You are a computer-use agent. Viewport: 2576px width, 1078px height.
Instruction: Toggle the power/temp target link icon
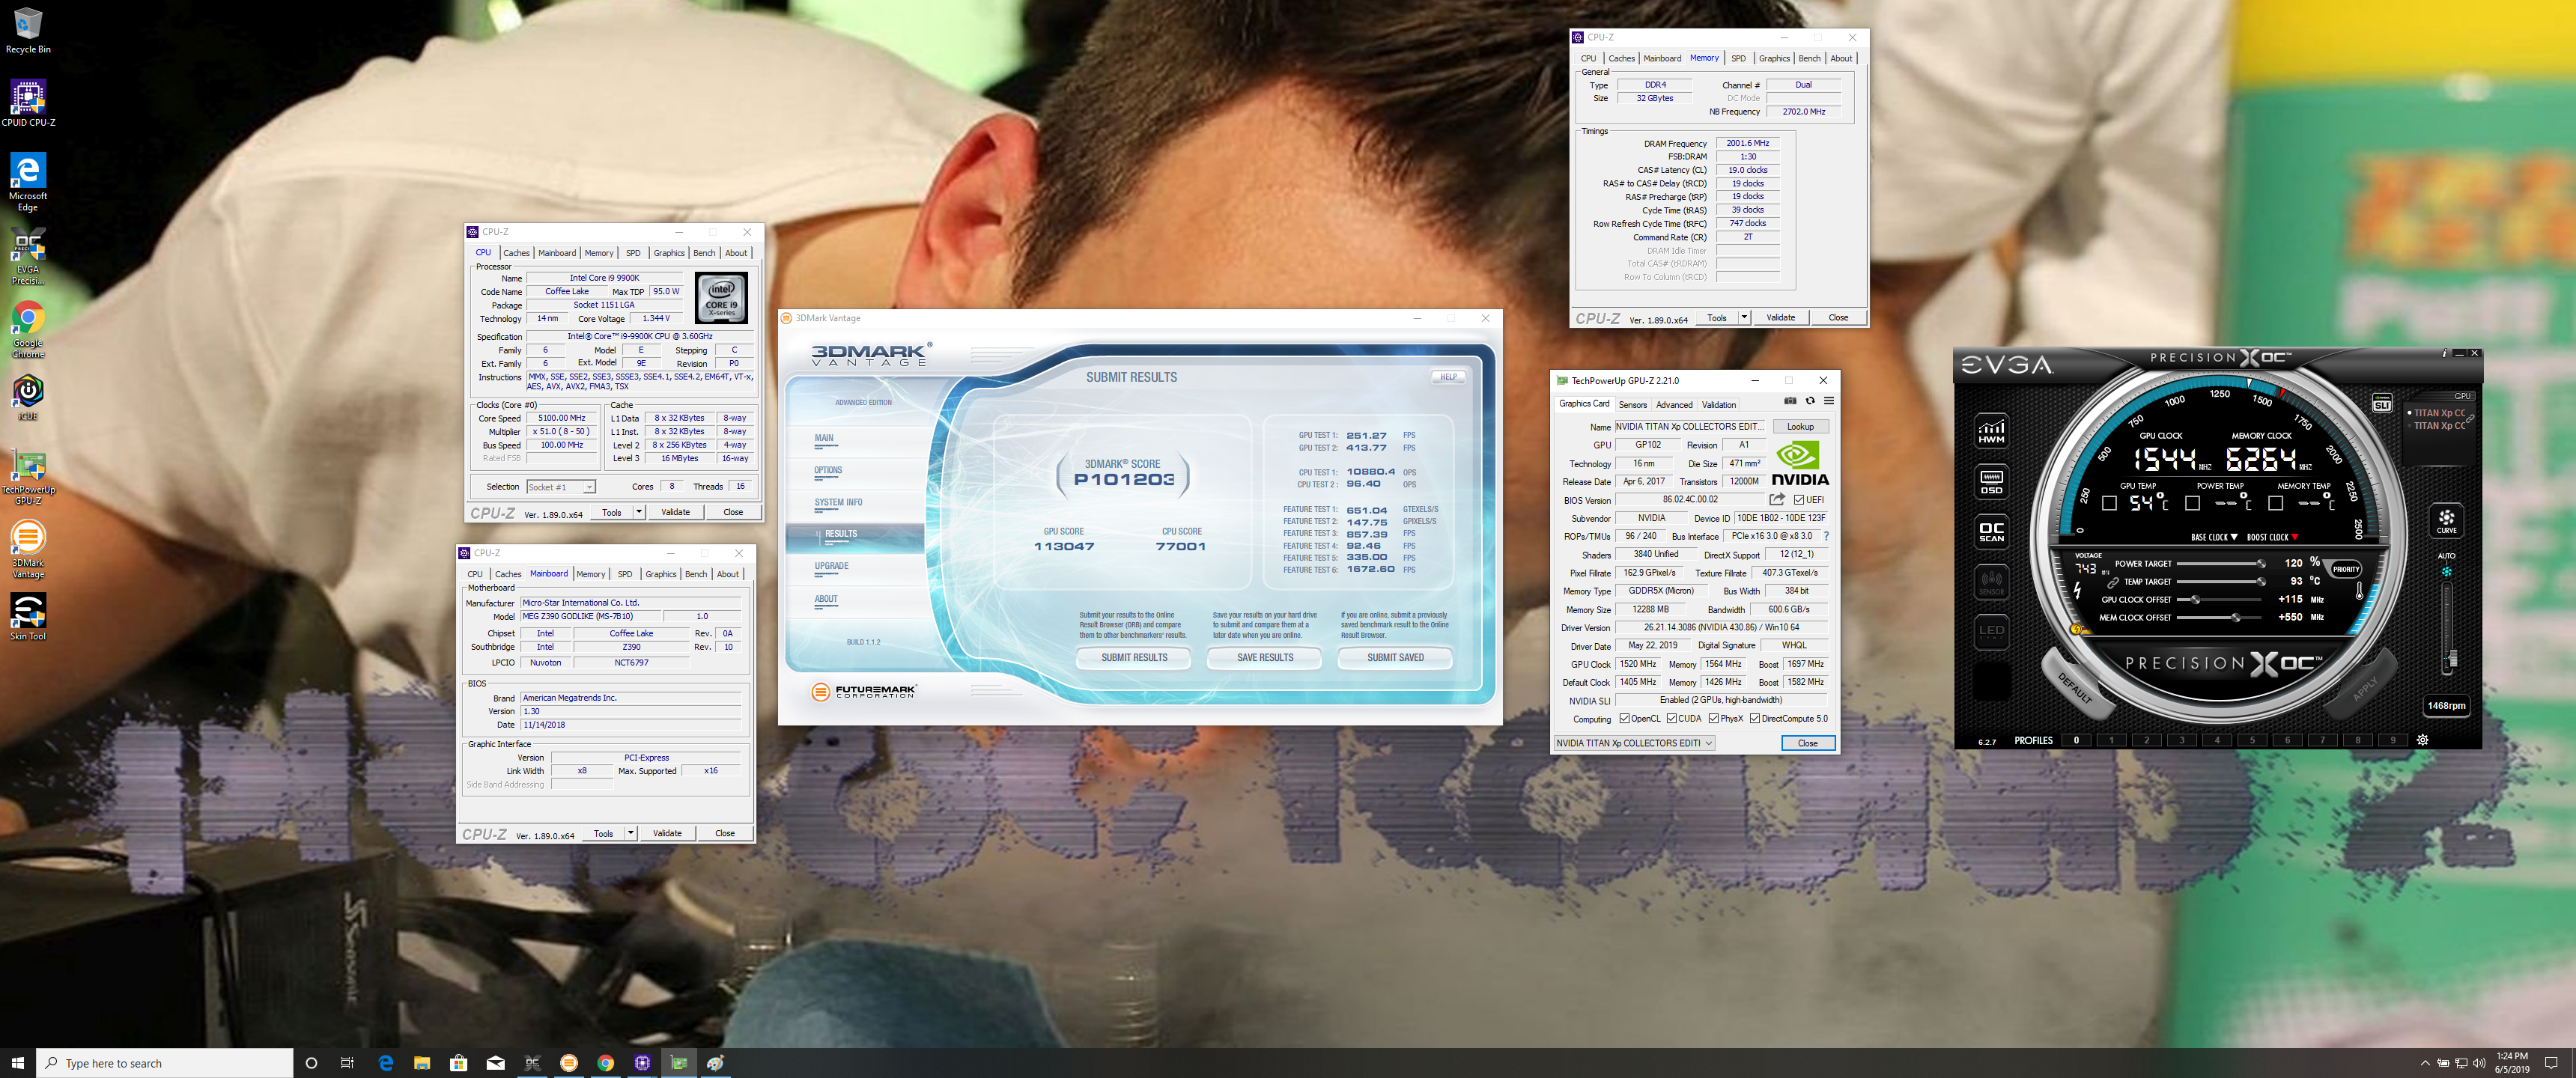[x=2114, y=582]
